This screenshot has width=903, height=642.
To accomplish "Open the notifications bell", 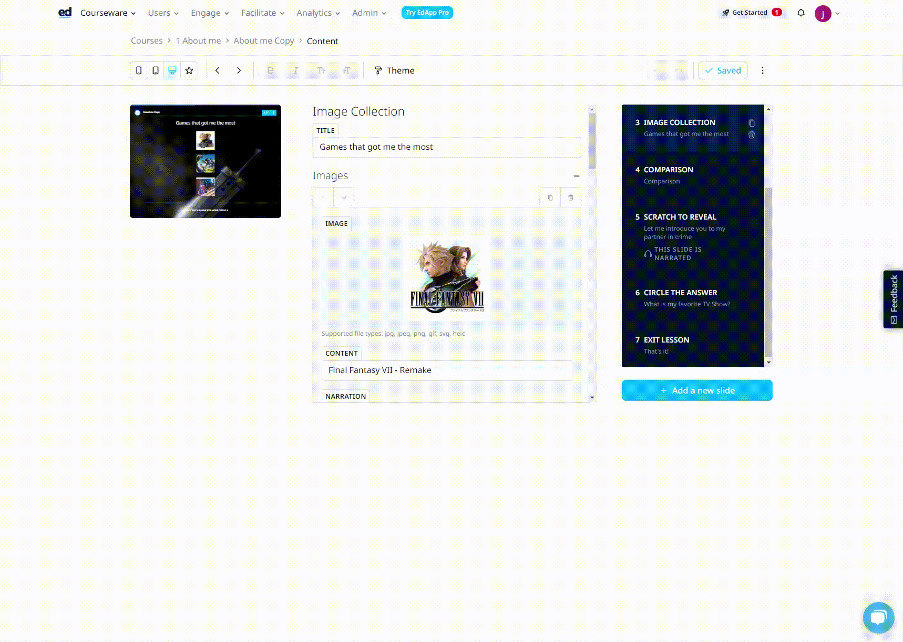I will (801, 13).
